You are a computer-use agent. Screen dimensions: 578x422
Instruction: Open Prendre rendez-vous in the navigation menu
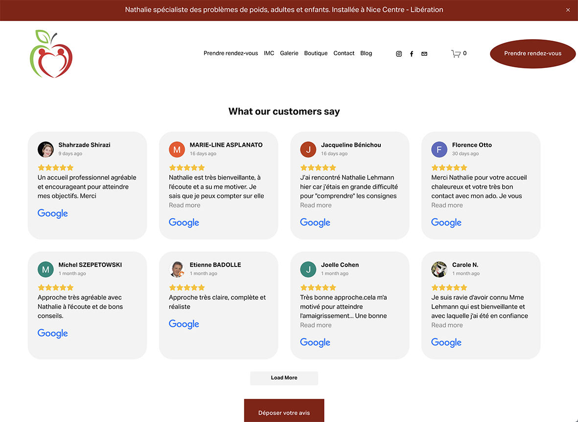tap(231, 53)
